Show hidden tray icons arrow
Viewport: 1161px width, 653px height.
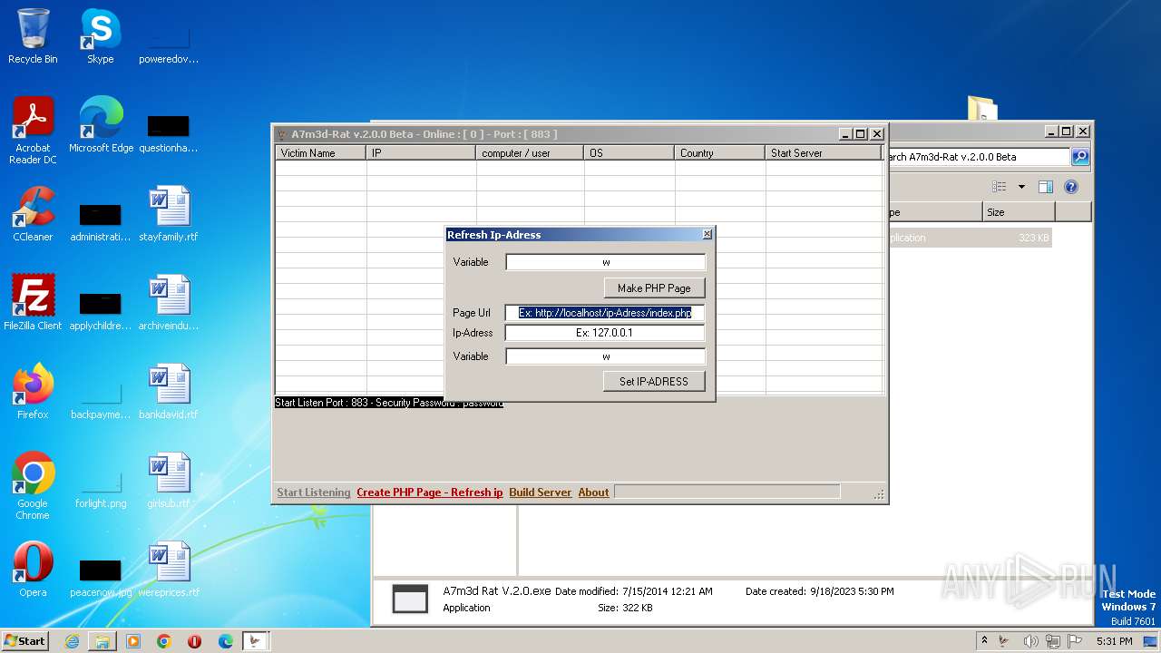(984, 641)
